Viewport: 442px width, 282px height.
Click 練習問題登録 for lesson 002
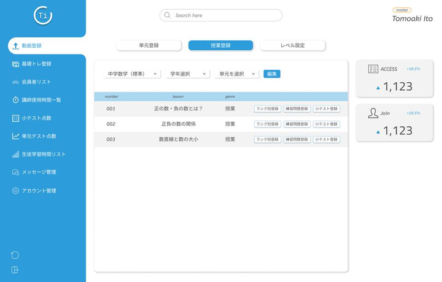[x=297, y=124]
